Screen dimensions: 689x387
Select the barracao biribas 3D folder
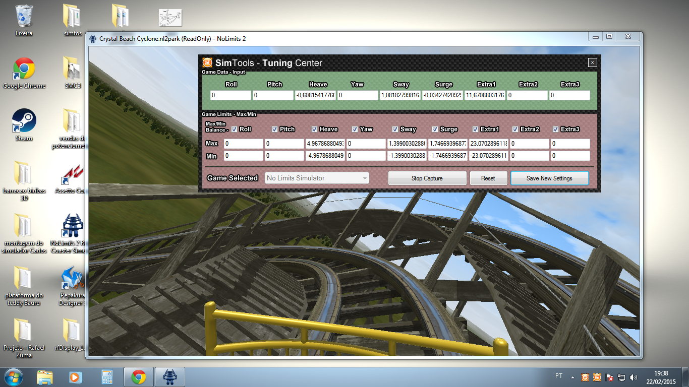tap(24, 181)
